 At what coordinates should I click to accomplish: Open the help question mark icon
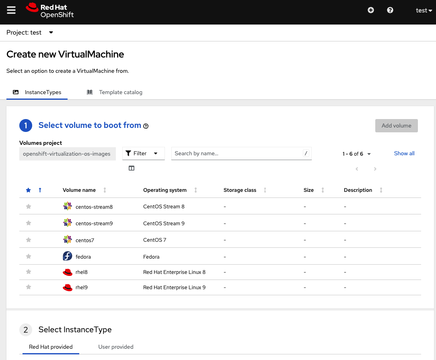(x=390, y=10)
